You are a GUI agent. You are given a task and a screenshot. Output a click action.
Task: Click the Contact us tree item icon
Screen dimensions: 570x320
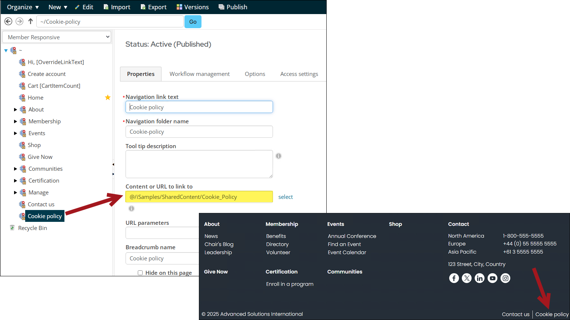[22, 204]
